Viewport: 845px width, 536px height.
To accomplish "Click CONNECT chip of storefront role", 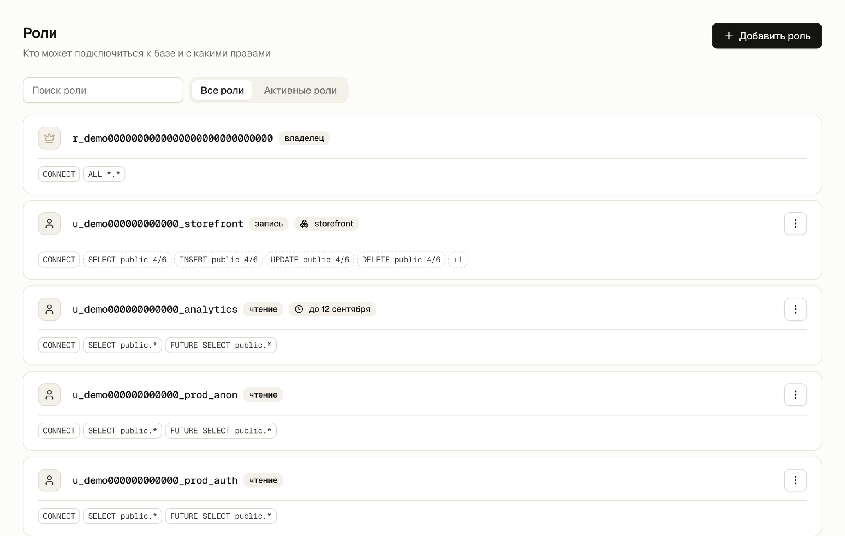I will 59,260.
